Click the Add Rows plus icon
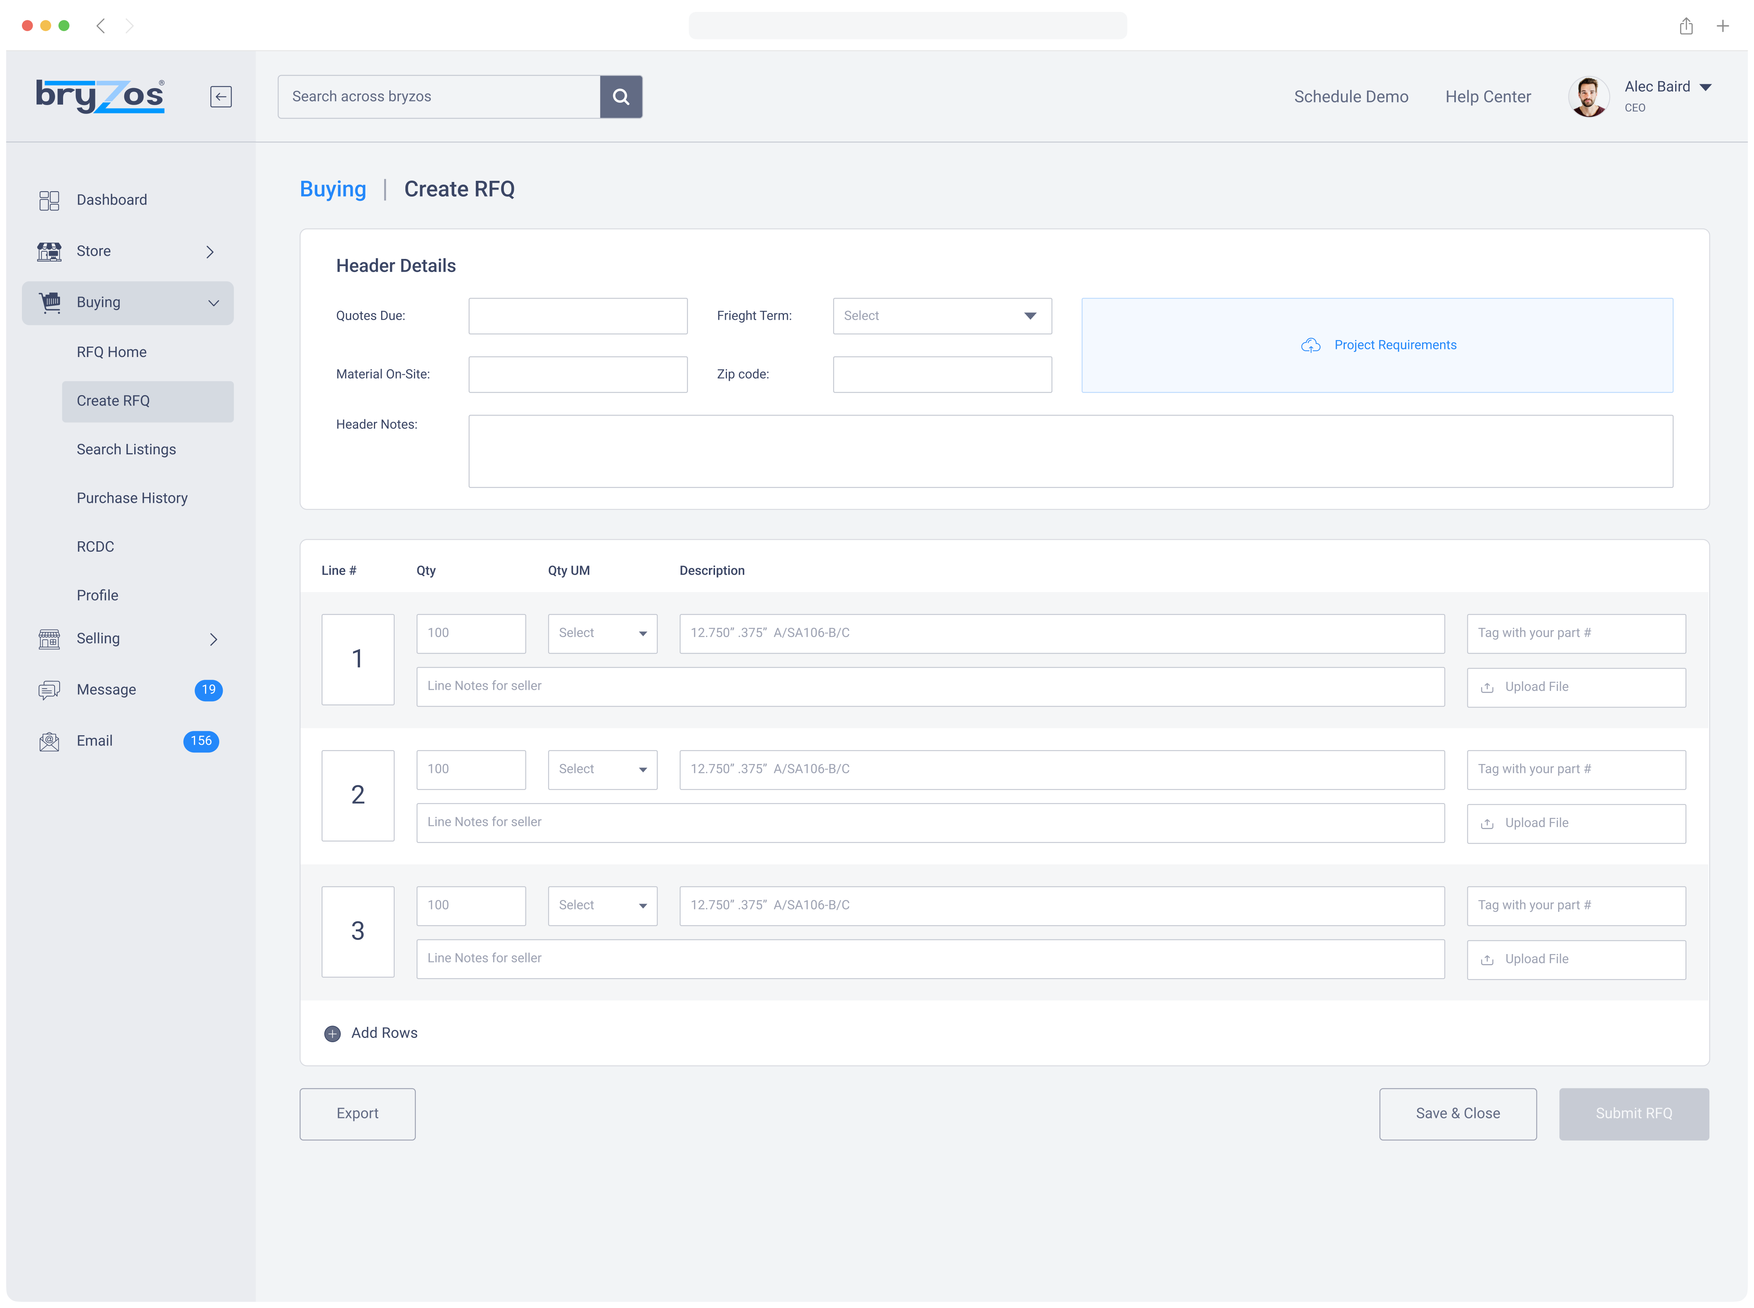 (x=332, y=1034)
